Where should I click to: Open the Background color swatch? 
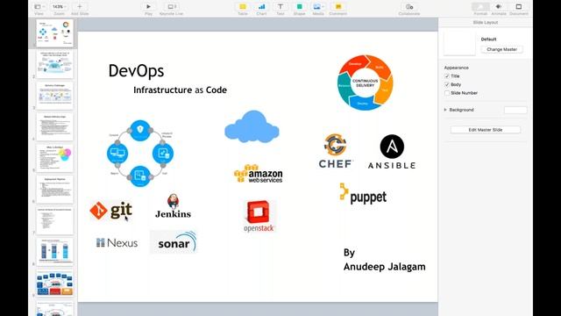coord(515,110)
